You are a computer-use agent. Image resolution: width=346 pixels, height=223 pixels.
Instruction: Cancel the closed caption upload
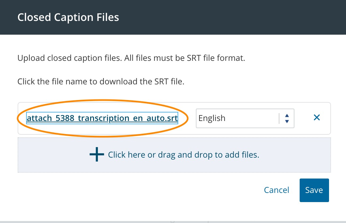(x=276, y=190)
